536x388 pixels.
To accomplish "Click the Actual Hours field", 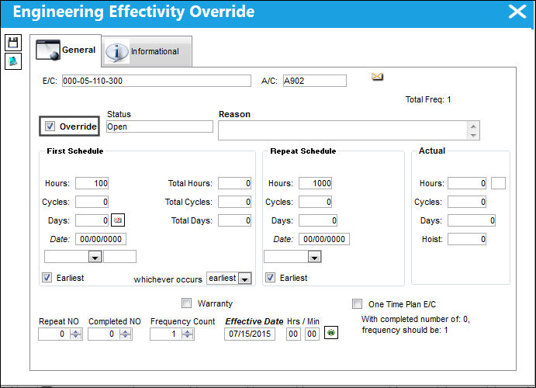I will click(467, 183).
